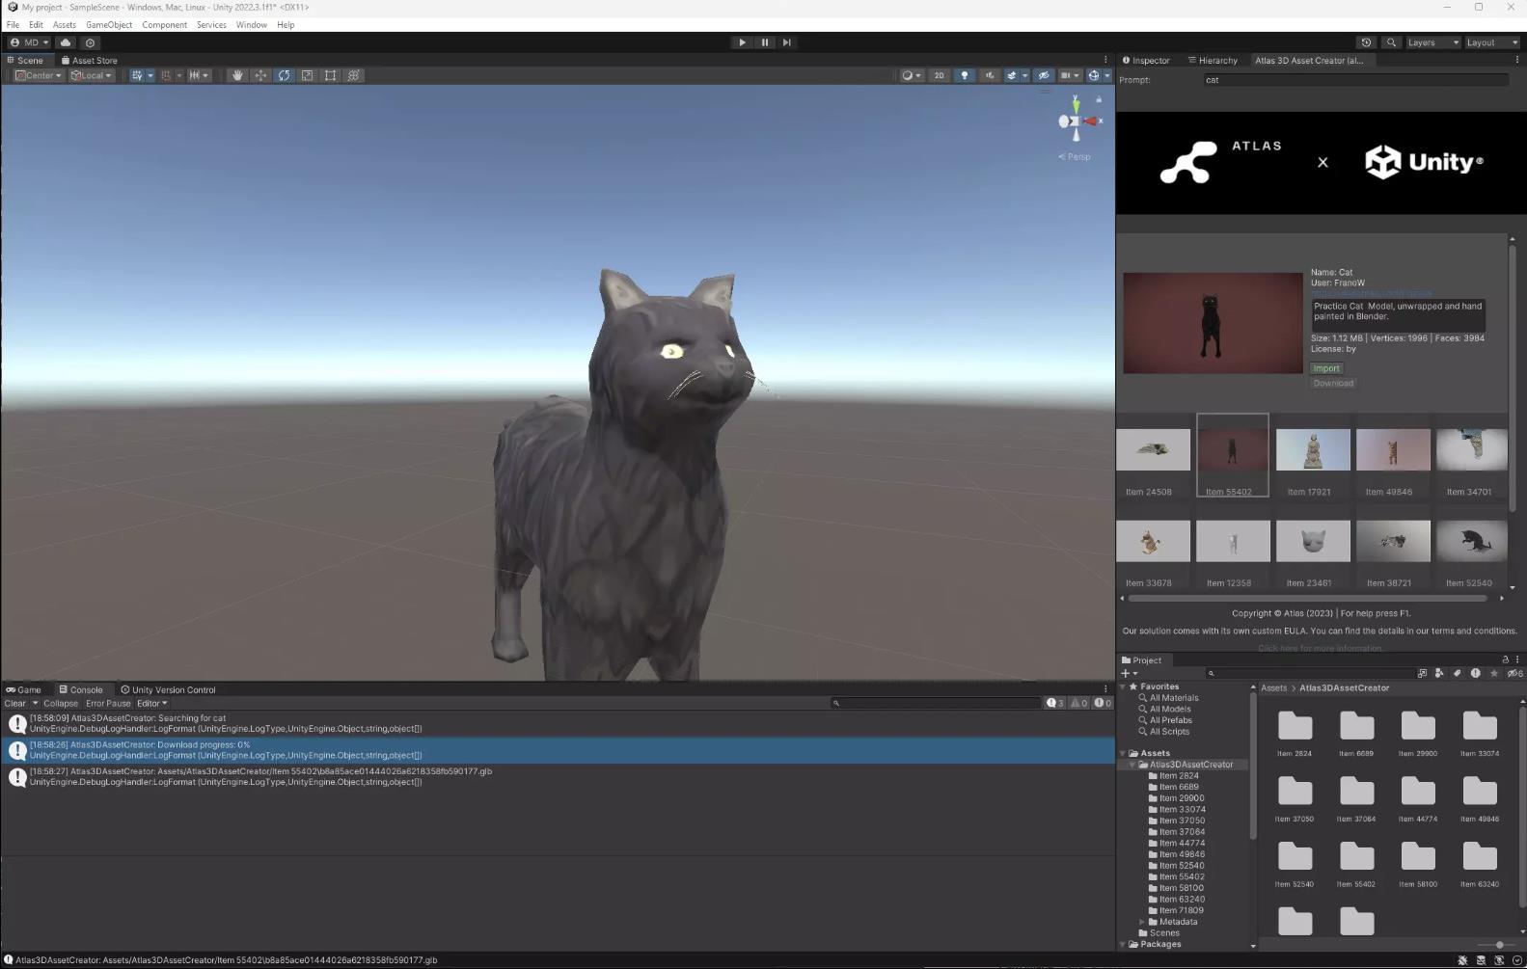This screenshot has width=1527, height=969.
Task: Toggle 2D scene view mode
Action: [x=939, y=75]
